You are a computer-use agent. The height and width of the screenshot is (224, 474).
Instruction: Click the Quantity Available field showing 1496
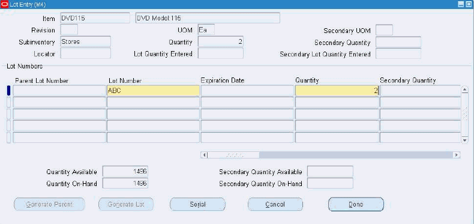coord(125,172)
